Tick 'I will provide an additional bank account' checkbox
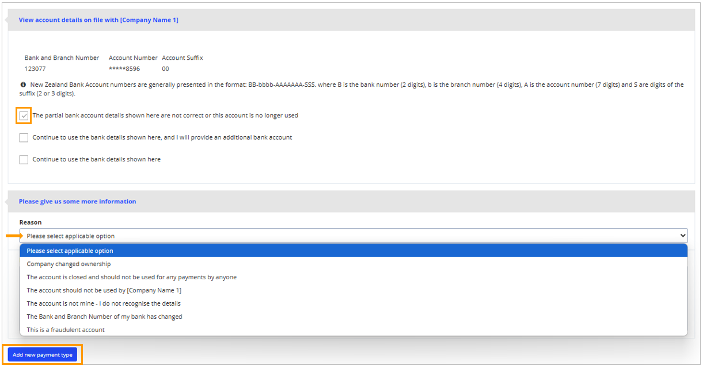The image size is (703, 366). (x=24, y=138)
